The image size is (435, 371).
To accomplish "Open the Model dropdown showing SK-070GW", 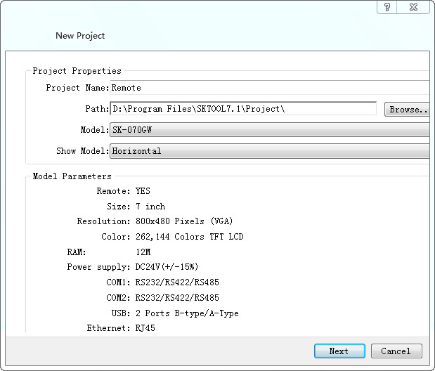I will [x=270, y=130].
